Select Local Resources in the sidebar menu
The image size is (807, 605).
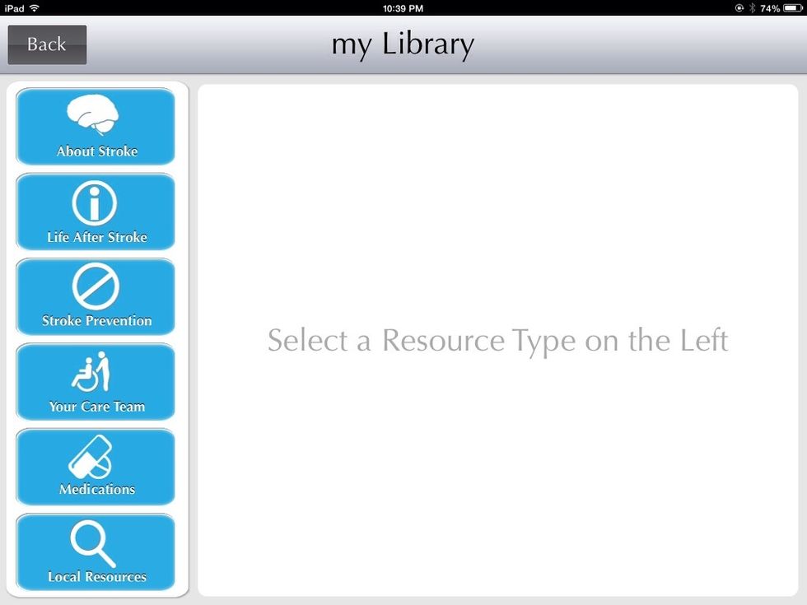(x=95, y=553)
